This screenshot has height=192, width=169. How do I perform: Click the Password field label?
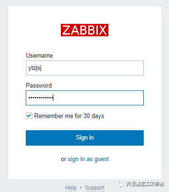(39, 85)
